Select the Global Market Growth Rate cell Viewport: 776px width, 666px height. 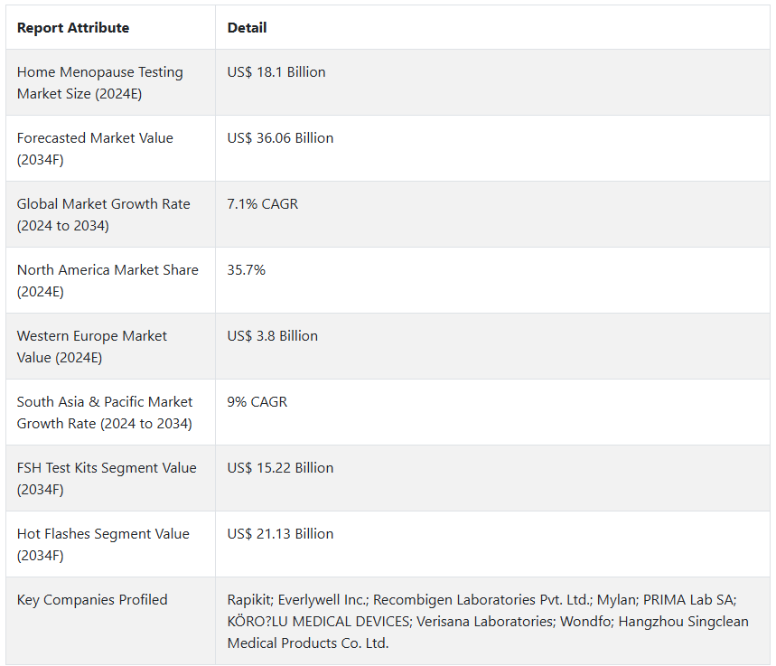(103, 214)
